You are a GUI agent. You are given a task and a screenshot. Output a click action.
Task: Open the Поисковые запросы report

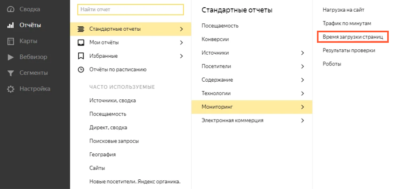(114, 141)
